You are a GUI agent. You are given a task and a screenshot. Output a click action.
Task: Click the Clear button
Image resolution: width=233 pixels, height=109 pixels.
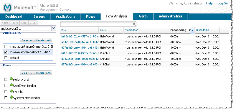pos(33,23)
